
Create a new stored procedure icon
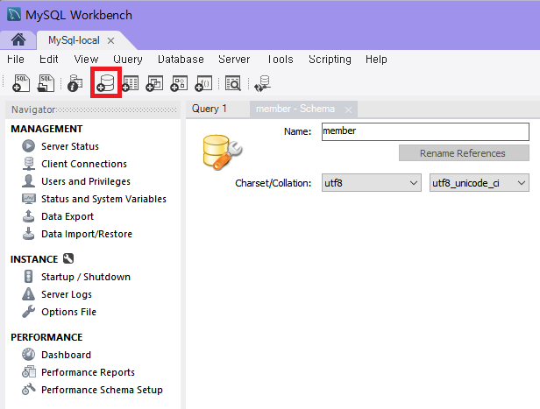(x=179, y=83)
